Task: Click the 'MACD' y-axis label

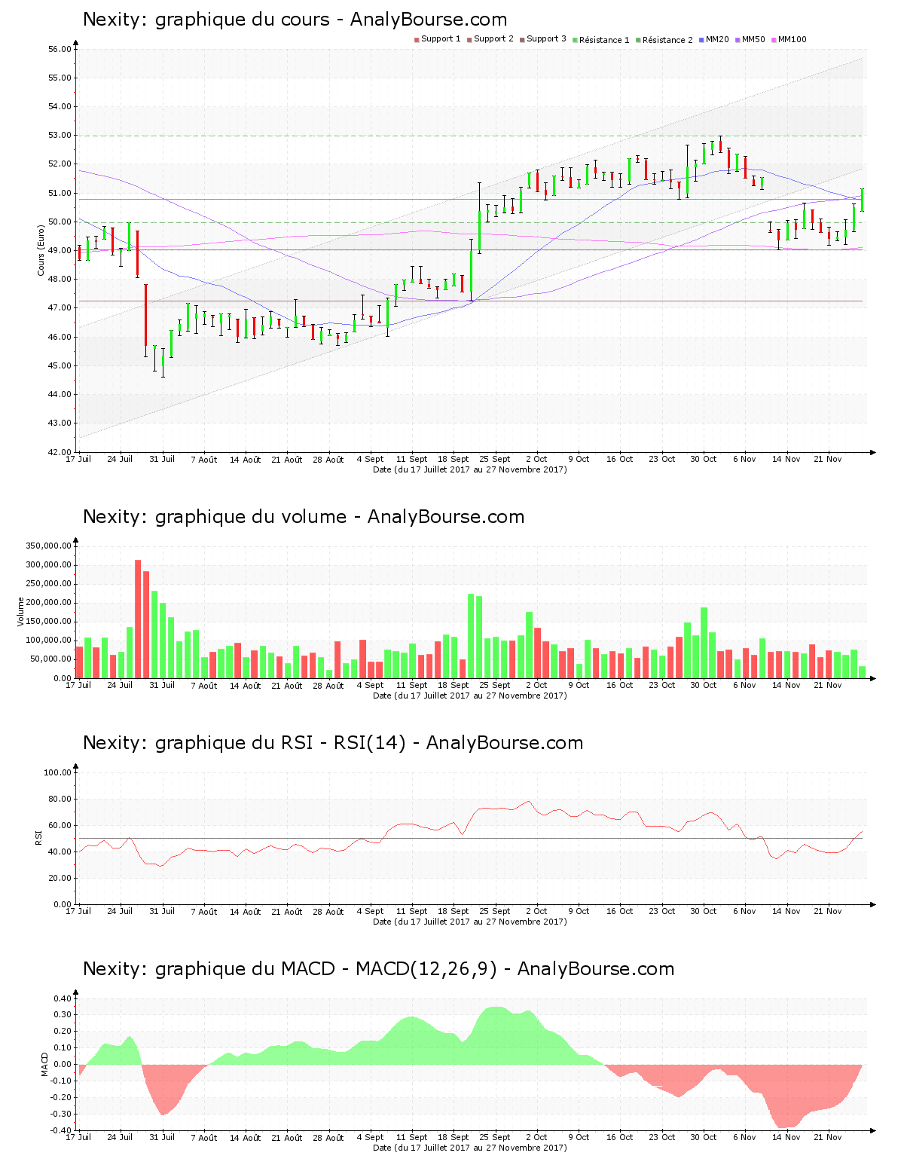Action: (x=44, y=1063)
